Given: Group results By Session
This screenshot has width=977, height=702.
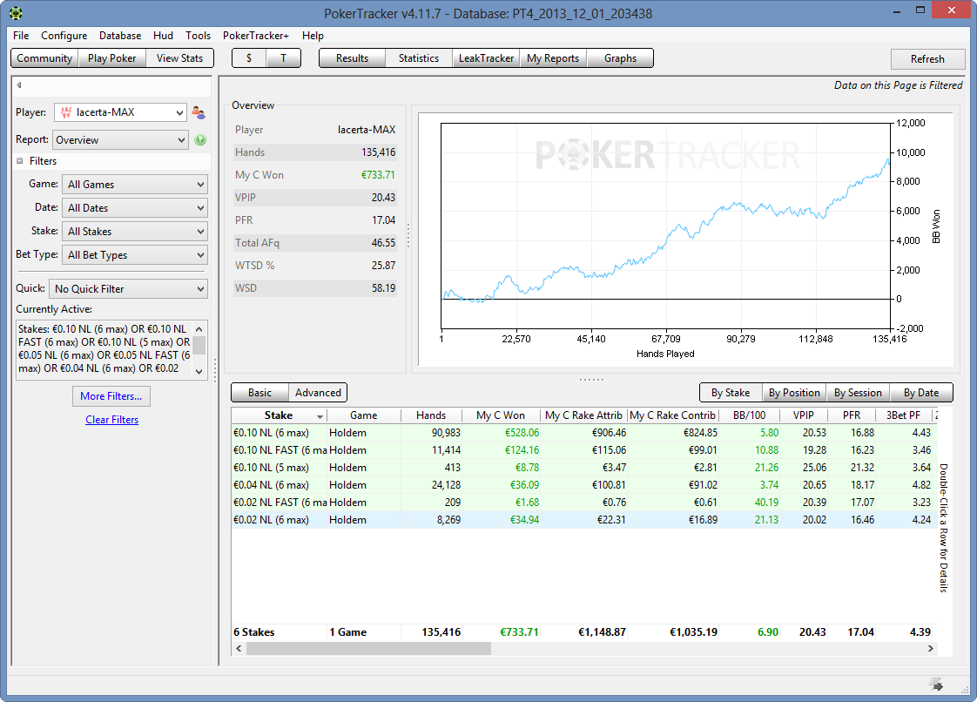Looking at the screenshot, I should click(x=858, y=393).
